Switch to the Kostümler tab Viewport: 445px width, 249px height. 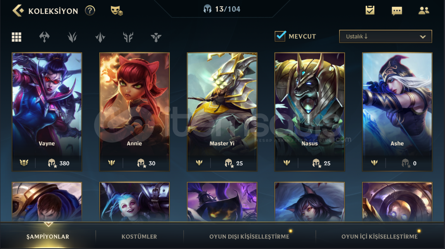[x=139, y=236]
